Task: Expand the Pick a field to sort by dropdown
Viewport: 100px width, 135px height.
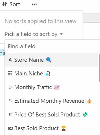Action: pos(34,34)
